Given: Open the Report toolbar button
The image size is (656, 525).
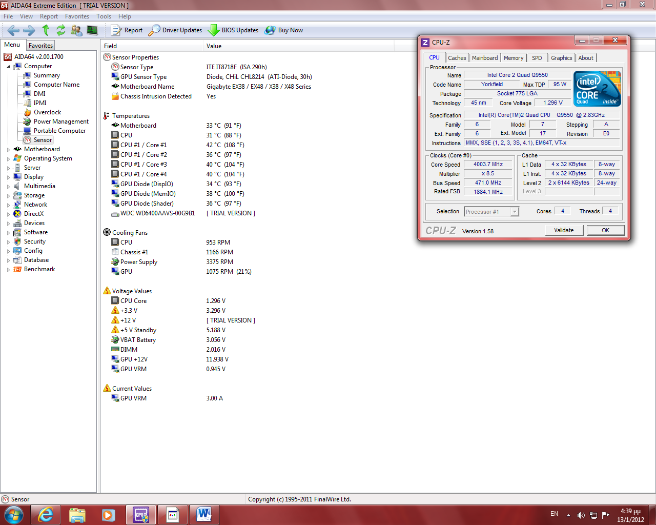Looking at the screenshot, I should pos(127,30).
